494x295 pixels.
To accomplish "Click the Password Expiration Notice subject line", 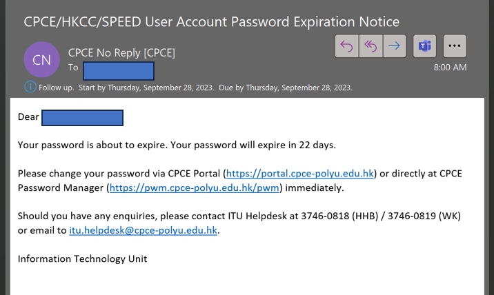I will click(x=211, y=21).
